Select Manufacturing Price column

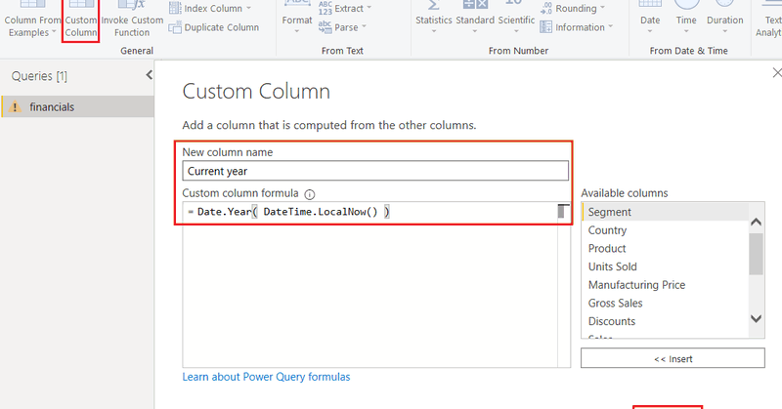(x=666, y=284)
